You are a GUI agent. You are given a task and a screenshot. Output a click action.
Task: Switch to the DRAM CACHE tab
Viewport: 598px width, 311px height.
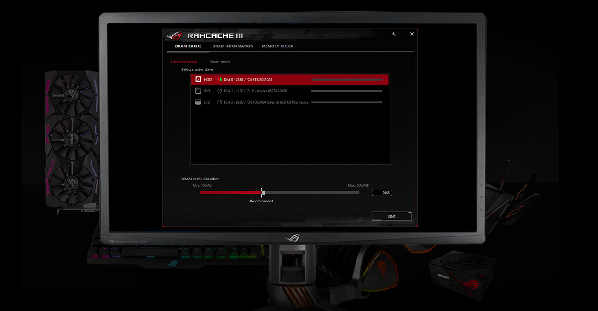pyautogui.click(x=188, y=46)
